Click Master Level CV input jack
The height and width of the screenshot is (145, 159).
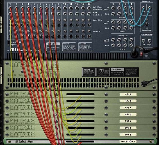(147, 19)
